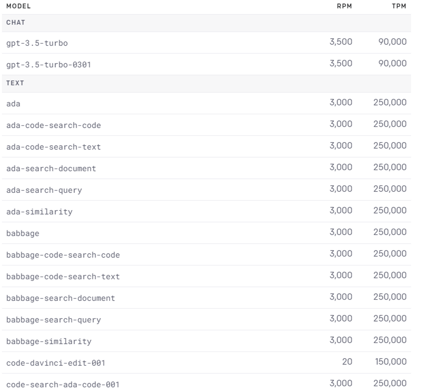Viewport: 448px width, 390px height.
Task: Select the RPM value in the babbage-code-search-text row
Action: (x=341, y=275)
